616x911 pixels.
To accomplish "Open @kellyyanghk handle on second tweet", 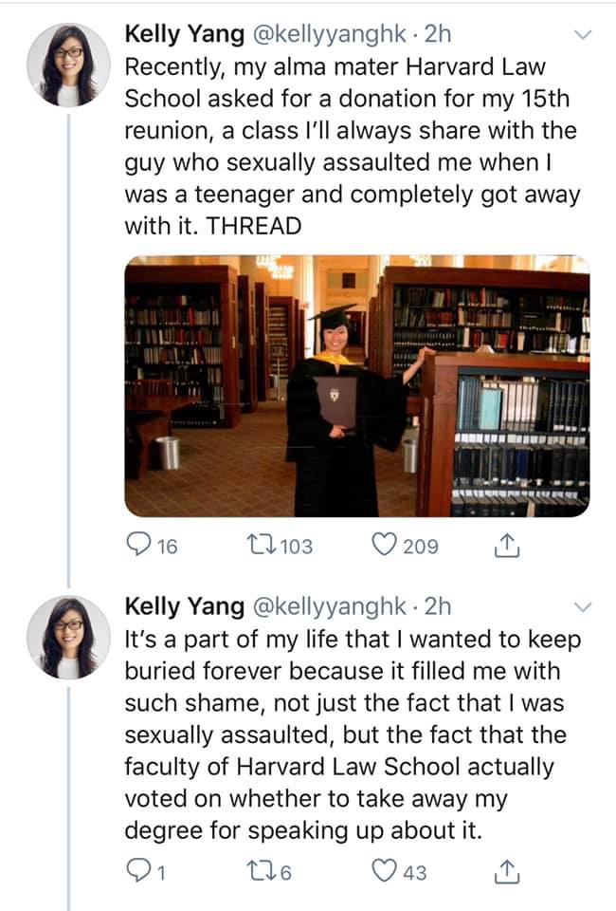I will click(329, 606).
